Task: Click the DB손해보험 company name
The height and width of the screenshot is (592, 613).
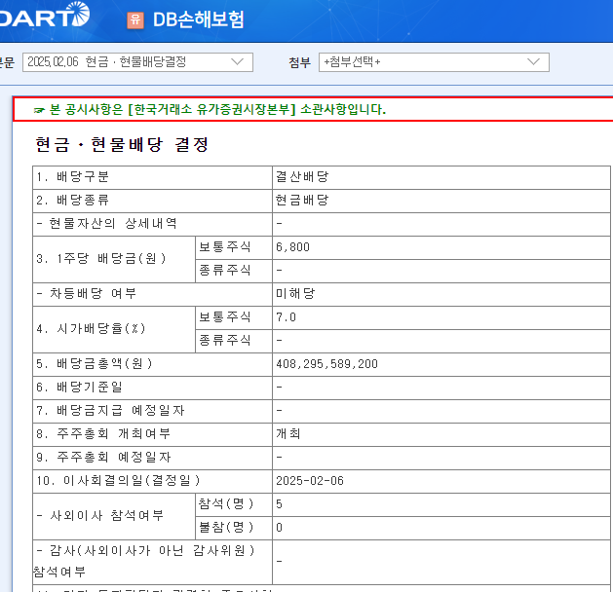Action: tap(199, 19)
